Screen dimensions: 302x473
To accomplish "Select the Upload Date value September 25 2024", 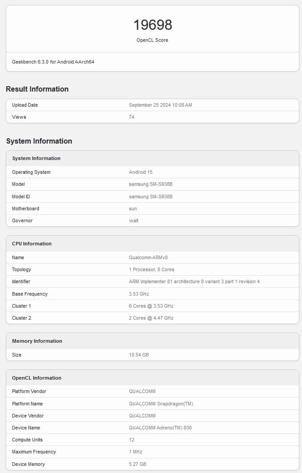I will pos(161,105).
